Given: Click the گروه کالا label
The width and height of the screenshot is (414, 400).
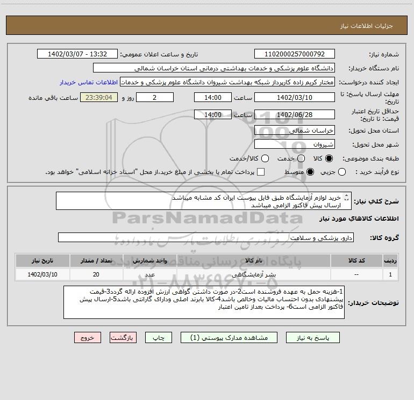Looking at the screenshot, I should point(384,237).
